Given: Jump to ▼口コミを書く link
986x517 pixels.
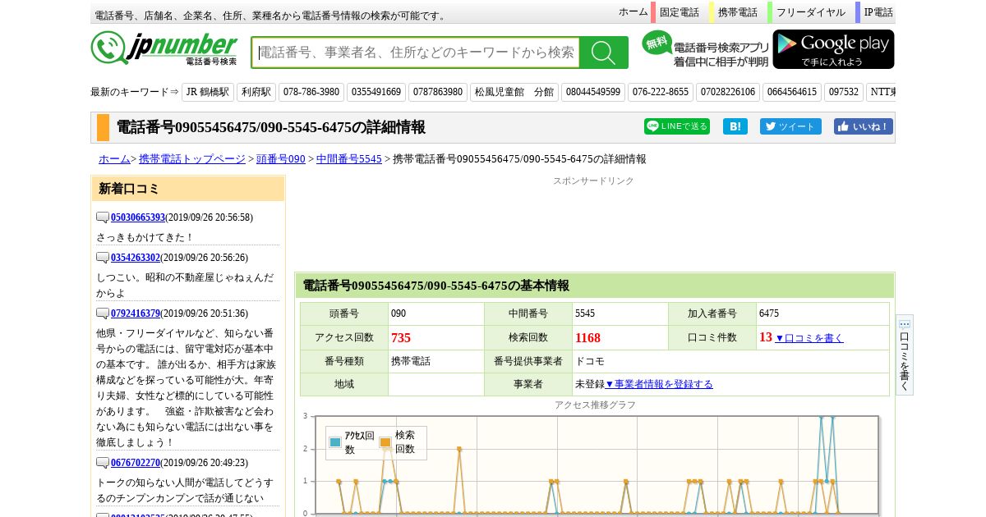Looking at the screenshot, I should click(809, 338).
